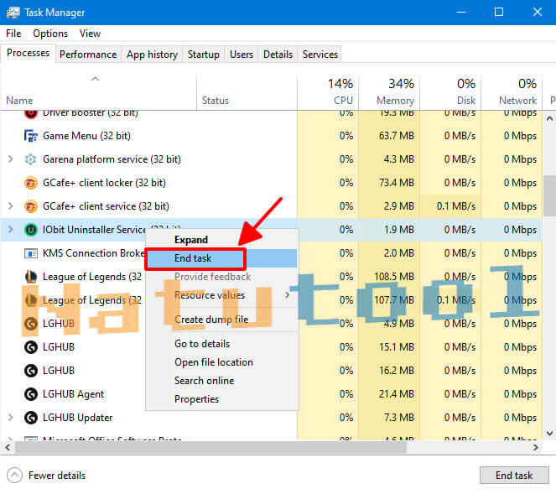556x494 pixels.
Task: Expand the Garena platform service group
Action: coord(11,159)
